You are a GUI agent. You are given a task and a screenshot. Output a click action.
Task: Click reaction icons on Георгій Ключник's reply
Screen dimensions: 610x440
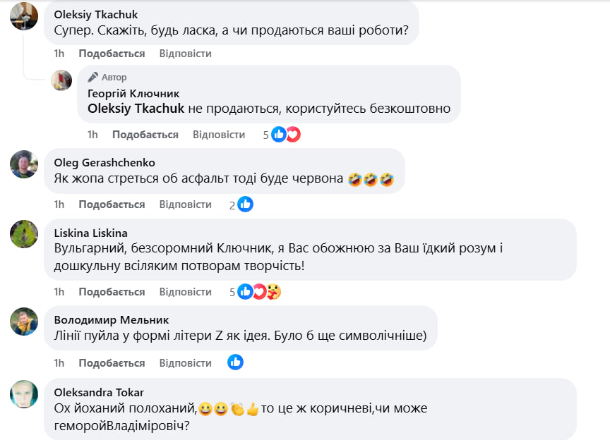click(286, 134)
